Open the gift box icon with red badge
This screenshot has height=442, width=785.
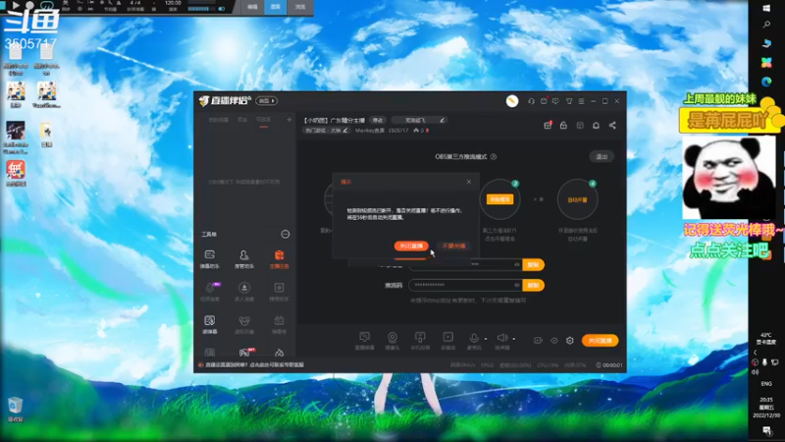548,126
